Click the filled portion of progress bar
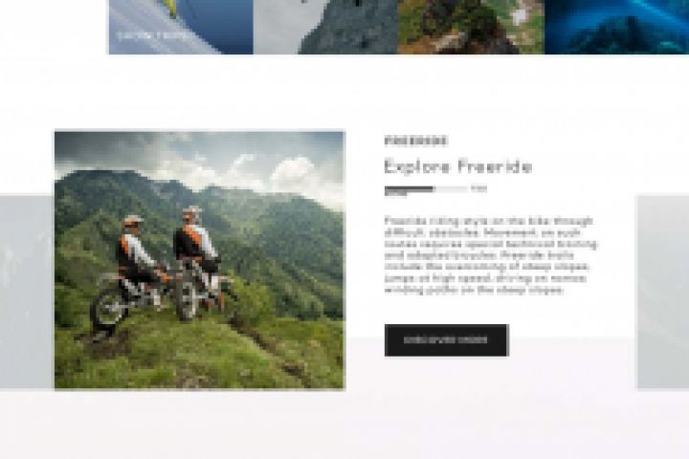 pyautogui.click(x=410, y=189)
